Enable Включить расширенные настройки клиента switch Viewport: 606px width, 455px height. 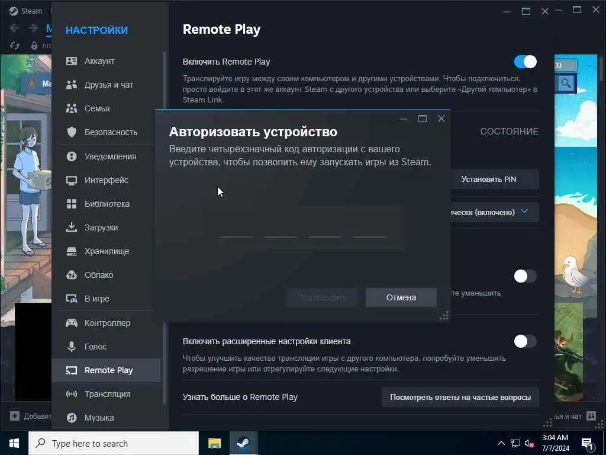tap(526, 342)
